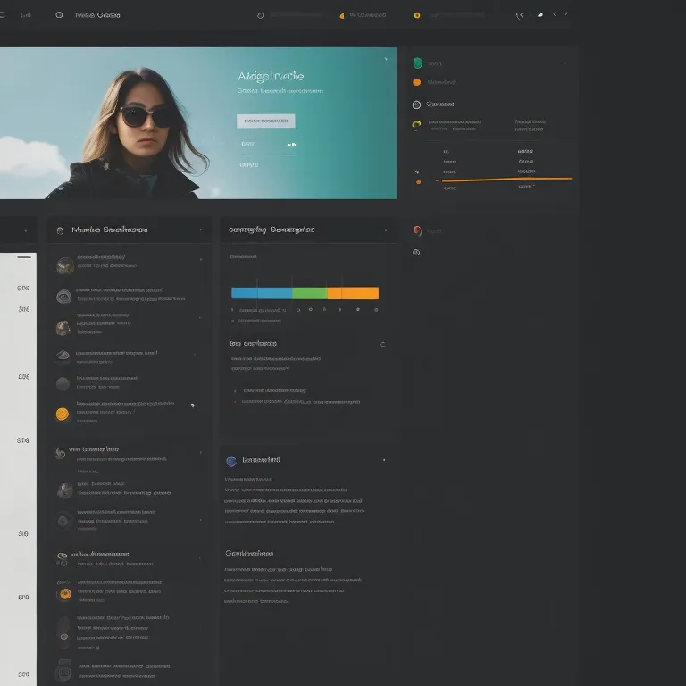The image size is (686, 686).
Task: Click the circle icon in top-left header
Action: coord(59,15)
